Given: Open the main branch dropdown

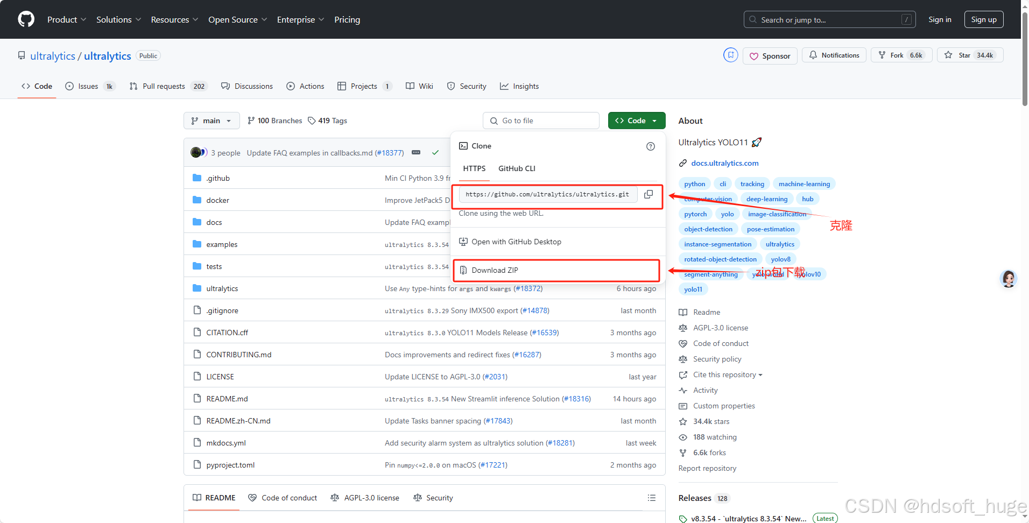Looking at the screenshot, I should click(x=212, y=121).
